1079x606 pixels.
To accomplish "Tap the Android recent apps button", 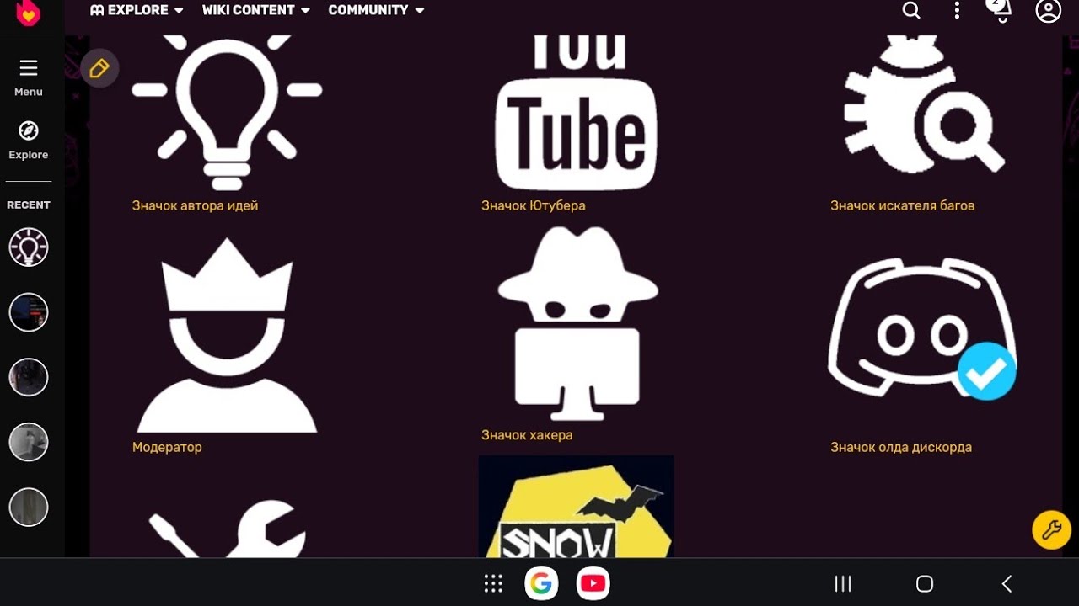I will click(843, 583).
